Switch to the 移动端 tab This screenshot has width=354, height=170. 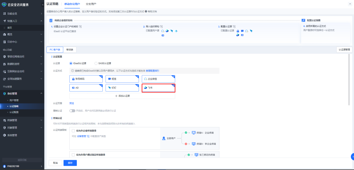pos(69,50)
